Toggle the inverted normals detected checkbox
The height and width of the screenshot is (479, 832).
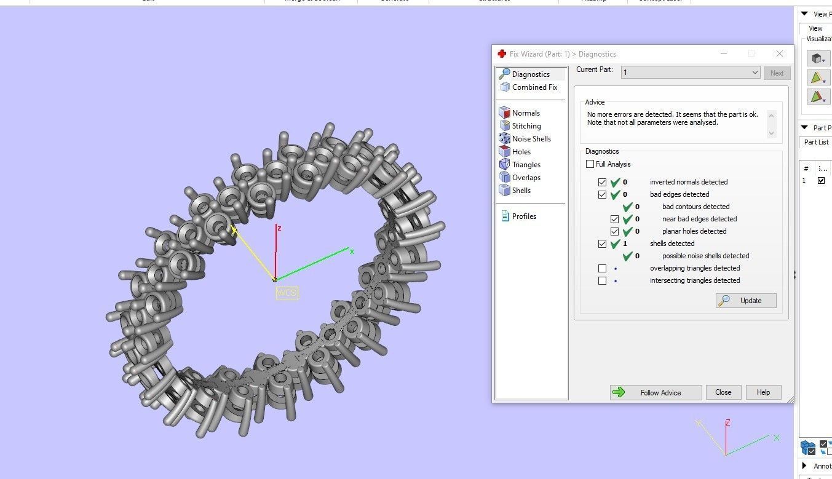click(x=603, y=183)
